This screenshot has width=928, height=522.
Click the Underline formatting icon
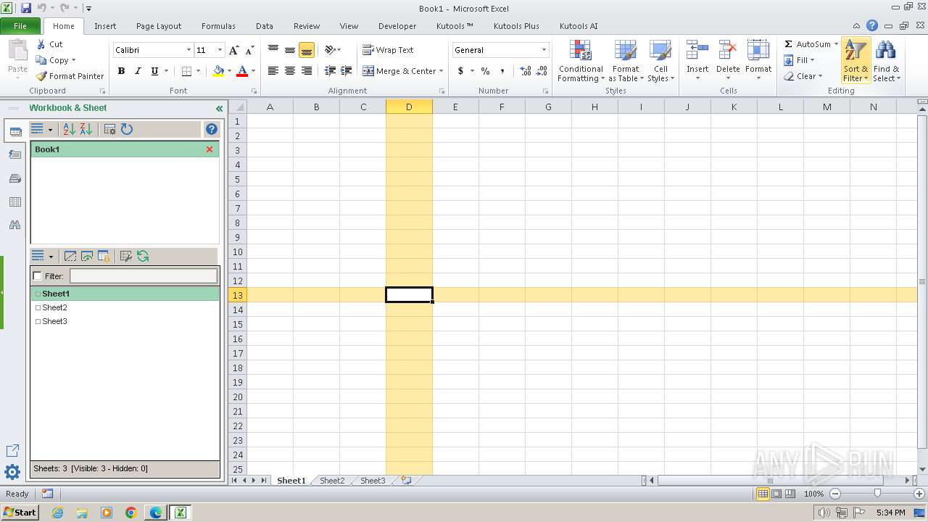(154, 71)
